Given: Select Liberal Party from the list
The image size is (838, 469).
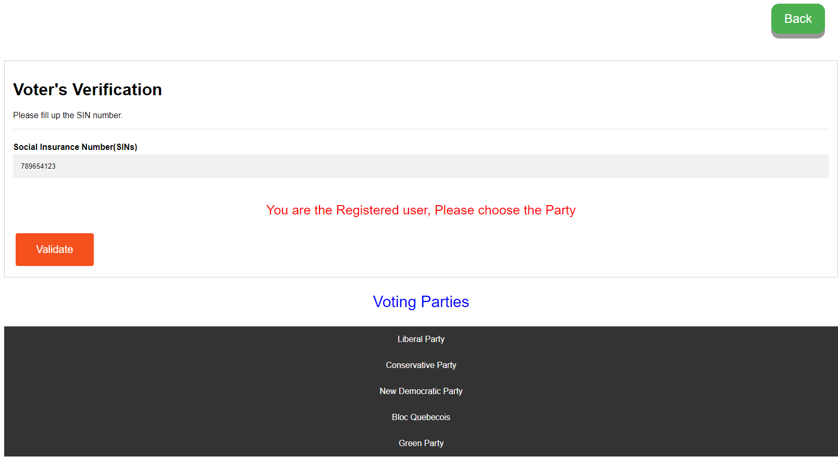Looking at the screenshot, I should 421,339.
